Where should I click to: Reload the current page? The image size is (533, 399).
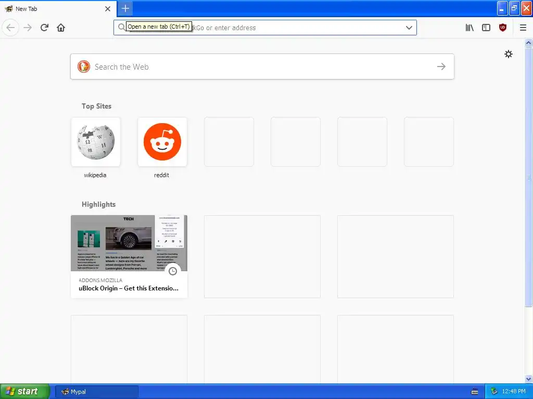[x=44, y=28]
